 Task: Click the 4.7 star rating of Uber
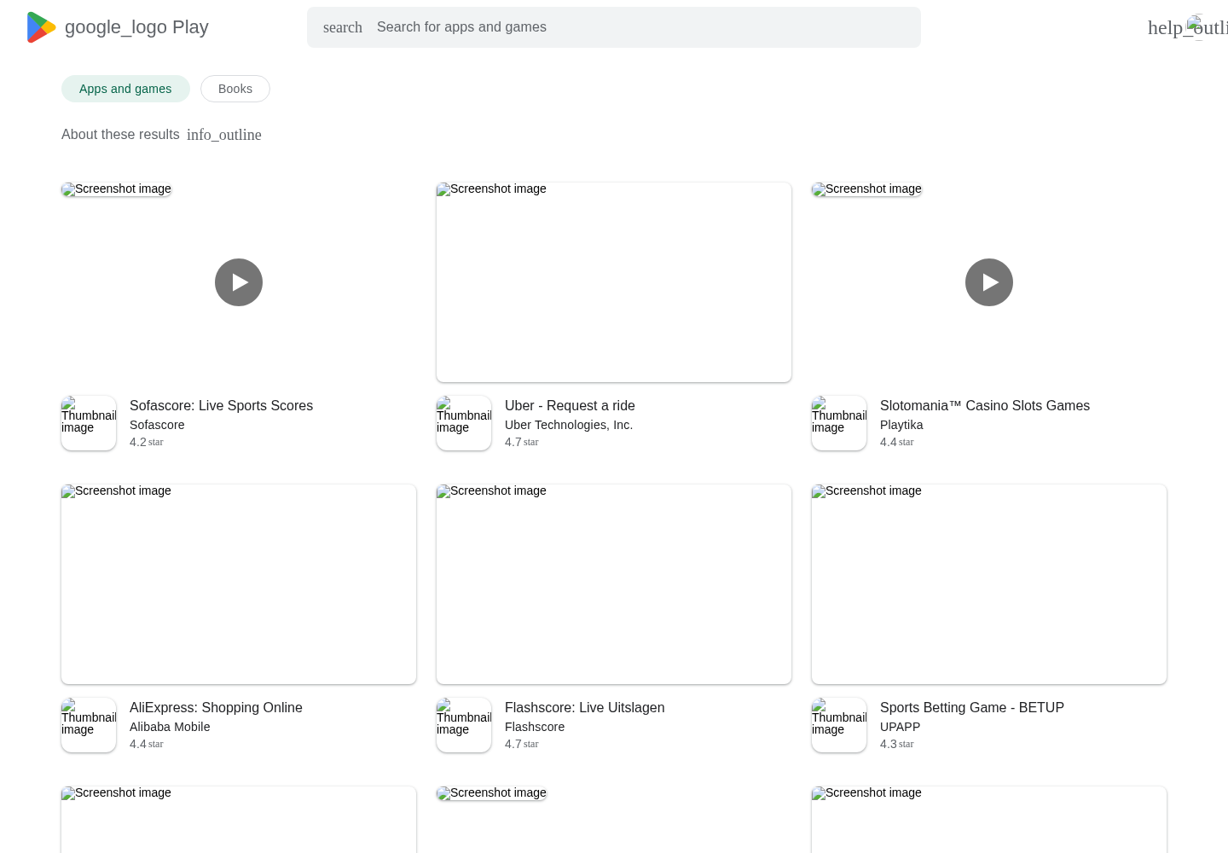click(521, 442)
